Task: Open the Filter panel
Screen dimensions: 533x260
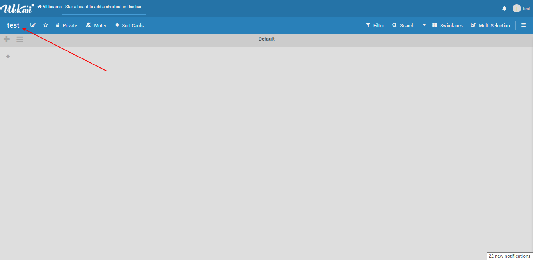Action: pyautogui.click(x=375, y=25)
